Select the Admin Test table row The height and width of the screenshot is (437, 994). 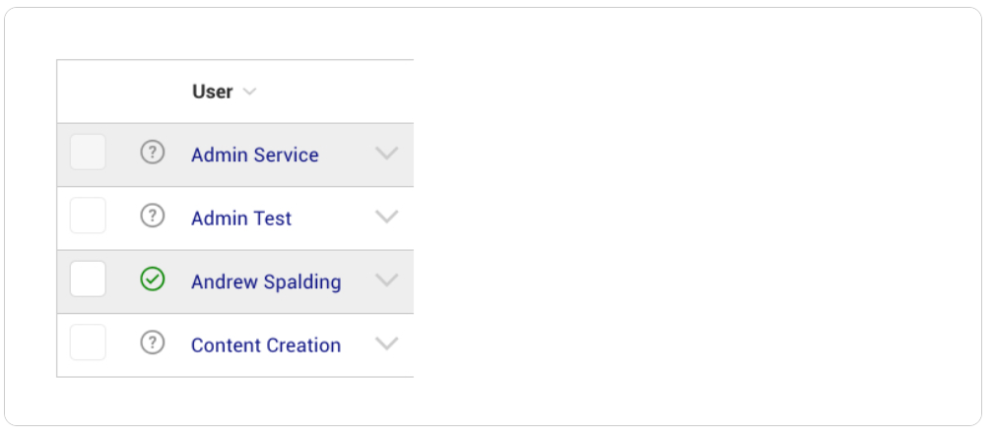[x=235, y=218]
